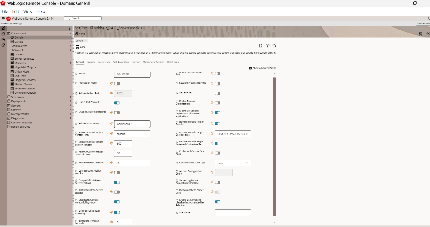The height and width of the screenshot is (227, 430).
Task: Click warning icon beside Remote Console Helper Session Timeout
Action: point(111,143)
